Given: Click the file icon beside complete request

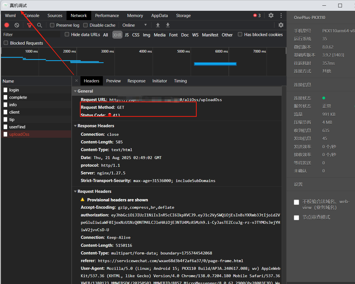Looking at the screenshot, I should 5,97.
